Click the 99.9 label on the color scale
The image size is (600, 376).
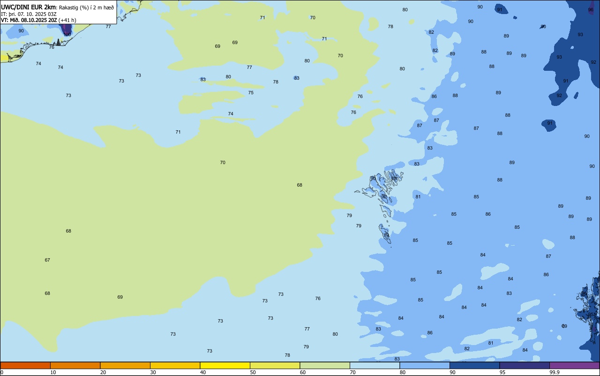coord(555,372)
